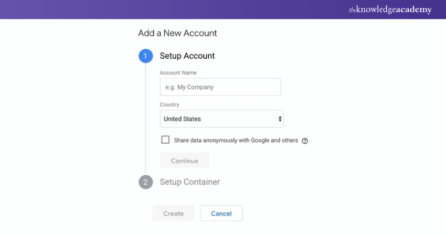Click the 'Share data anonymously with Google' label
This screenshot has height=236, width=446.
pos(236,141)
